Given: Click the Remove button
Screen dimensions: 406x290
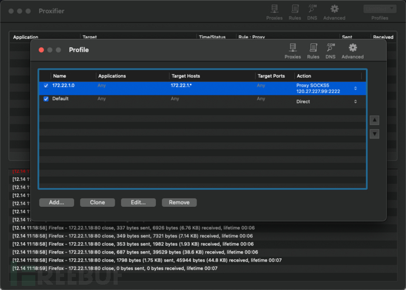Looking at the screenshot, I should click(179, 203).
